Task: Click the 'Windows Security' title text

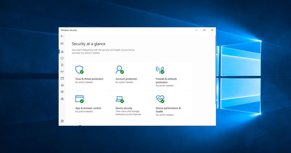Action: [x=69, y=30]
